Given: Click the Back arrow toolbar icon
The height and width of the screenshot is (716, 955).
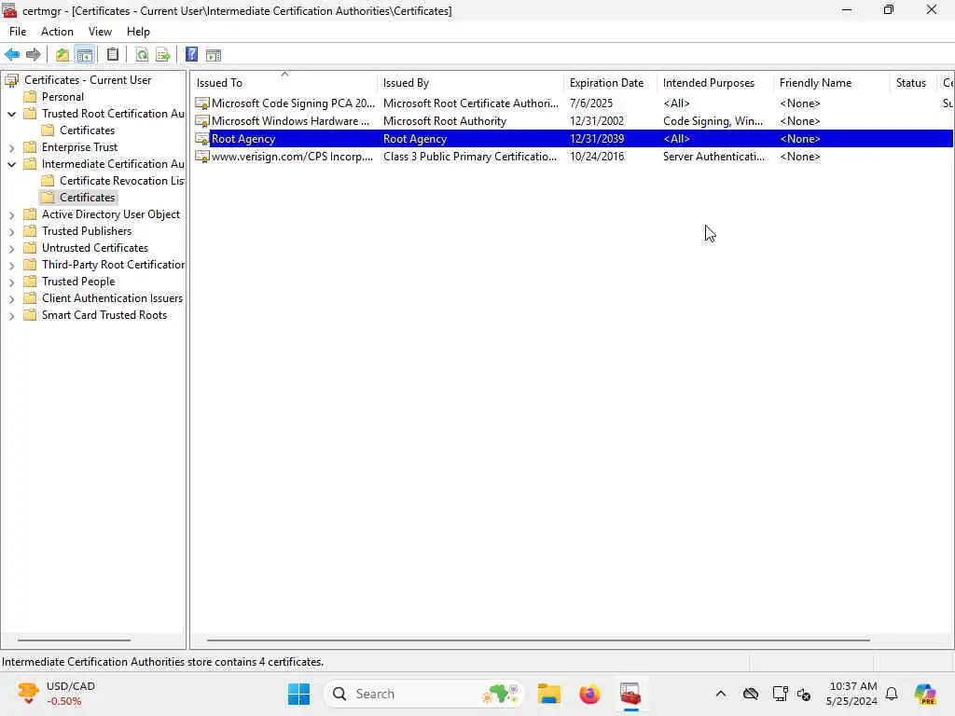Looking at the screenshot, I should tap(12, 55).
